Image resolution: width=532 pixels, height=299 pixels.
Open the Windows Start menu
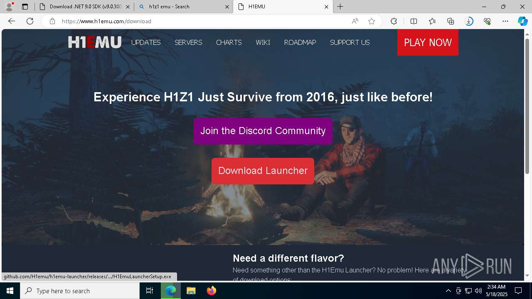point(10,291)
